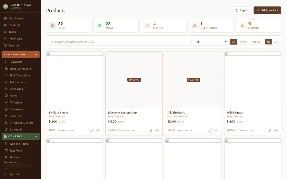Click the Segments tag icon
Viewport: 286px width, 179px height.
pyautogui.click(x=6, y=62)
